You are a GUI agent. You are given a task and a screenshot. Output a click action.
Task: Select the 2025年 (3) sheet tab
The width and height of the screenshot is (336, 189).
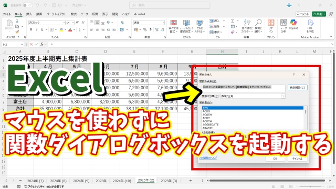coord(169,181)
